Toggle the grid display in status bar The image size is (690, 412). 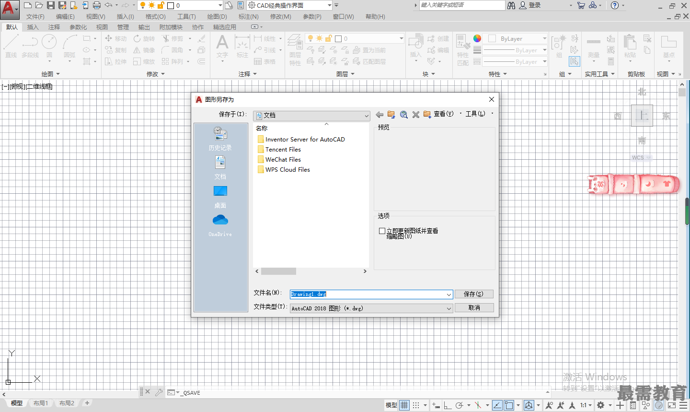(x=404, y=405)
